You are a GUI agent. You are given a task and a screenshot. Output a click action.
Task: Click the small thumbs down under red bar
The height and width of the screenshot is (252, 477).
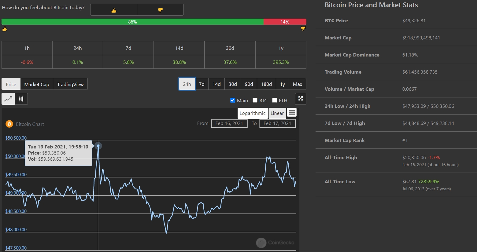[x=303, y=29]
